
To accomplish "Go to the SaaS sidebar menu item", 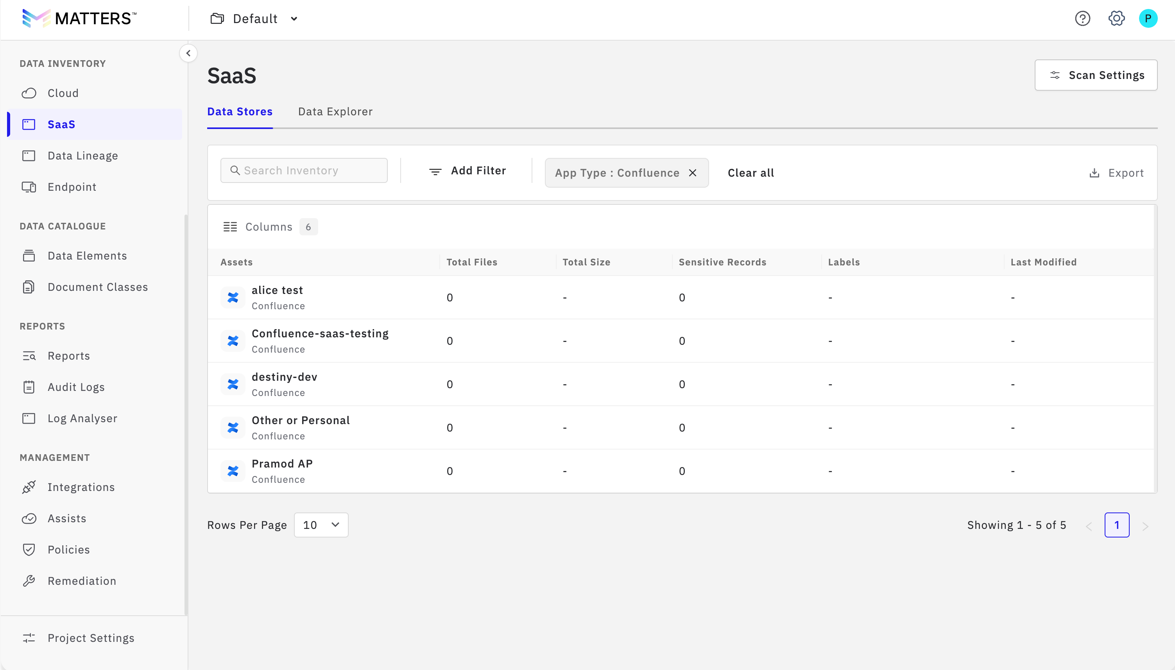I will click(x=95, y=124).
